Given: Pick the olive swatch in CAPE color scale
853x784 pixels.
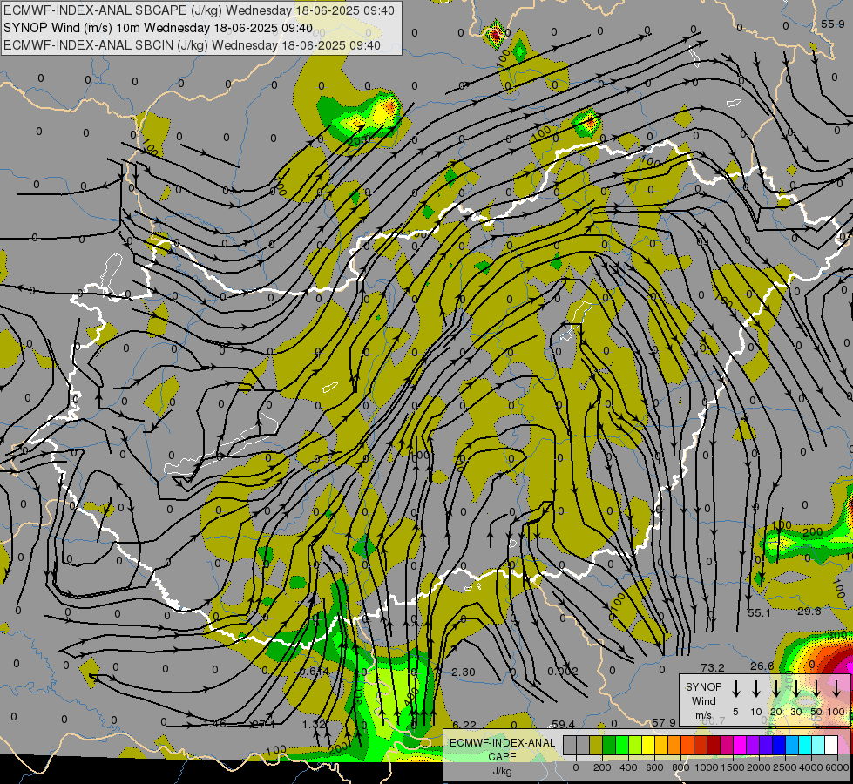Looking at the screenshot, I should (596, 745).
